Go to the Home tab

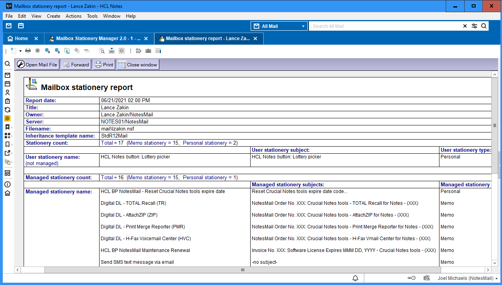pyautogui.click(x=21, y=39)
